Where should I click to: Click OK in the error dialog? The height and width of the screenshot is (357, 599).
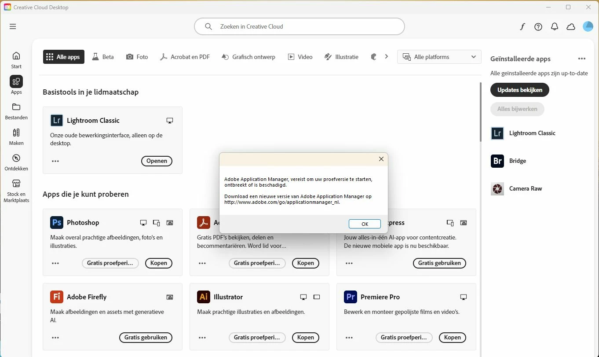click(365, 224)
